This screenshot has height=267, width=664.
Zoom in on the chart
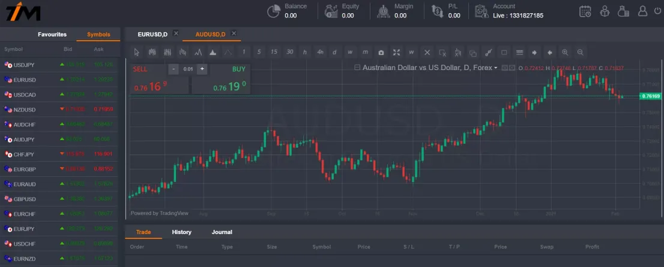pos(565,53)
